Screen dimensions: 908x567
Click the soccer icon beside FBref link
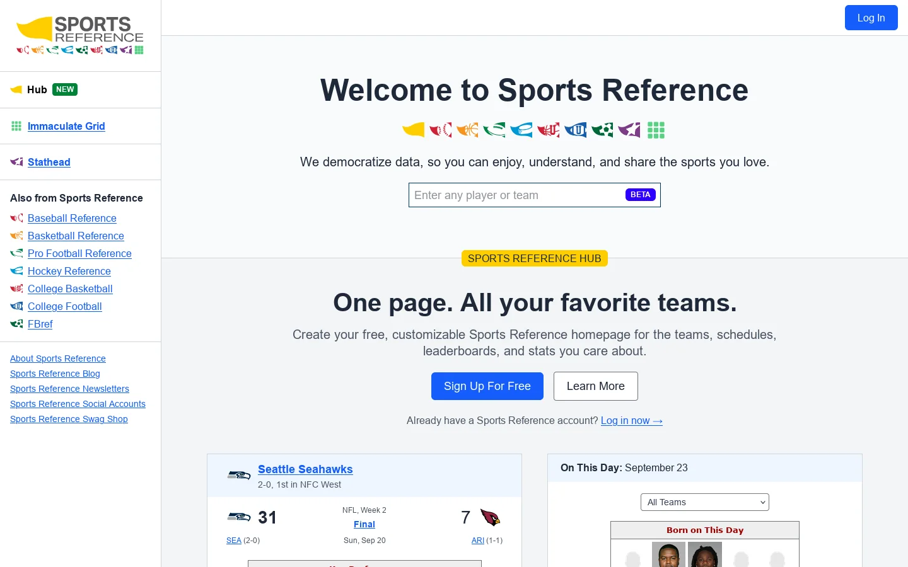[16, 324]
